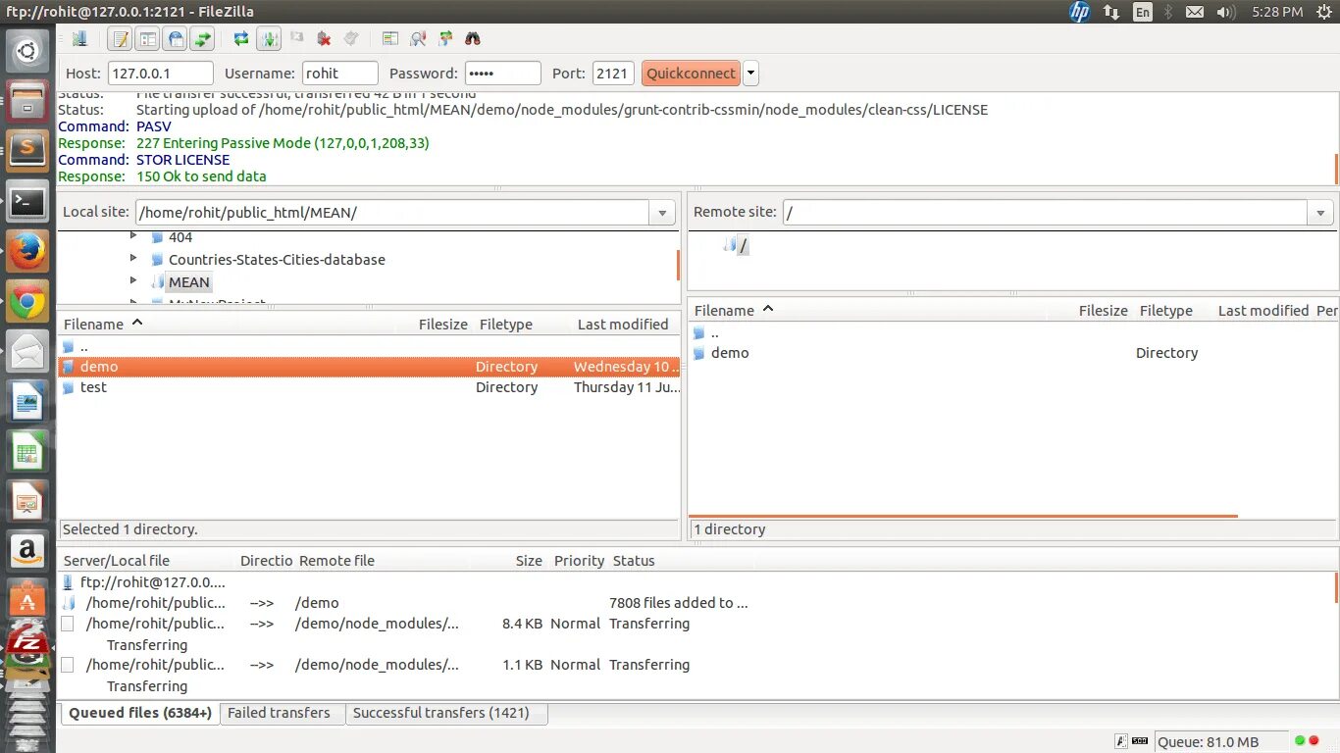Focus the Password input field
Viewport: 1340px width, 753px height.
tap(502, 74)
